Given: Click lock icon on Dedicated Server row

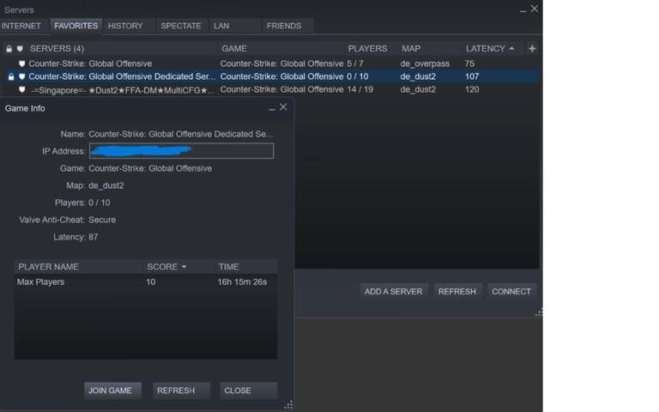Looking at the screenshot, I should pos(11,76).
